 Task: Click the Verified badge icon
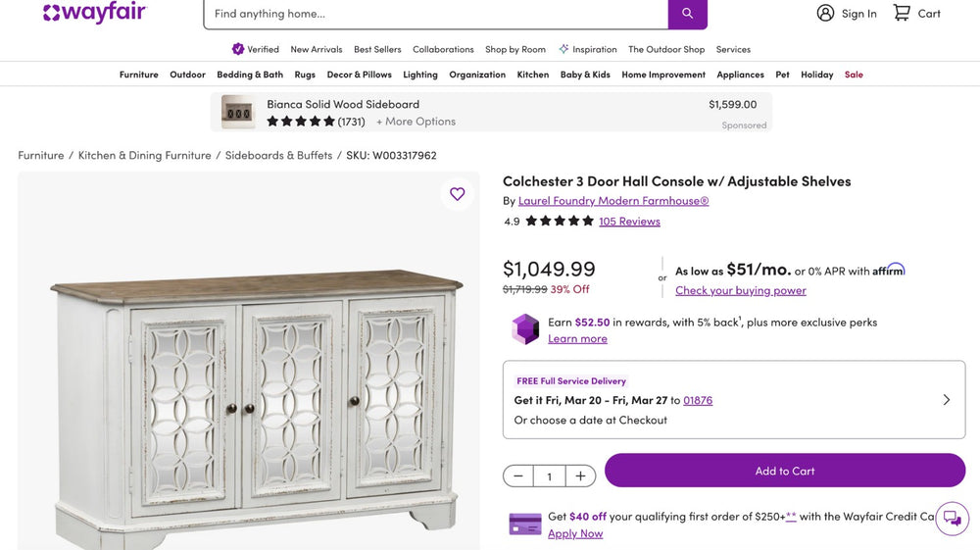[x=238, y=49]
